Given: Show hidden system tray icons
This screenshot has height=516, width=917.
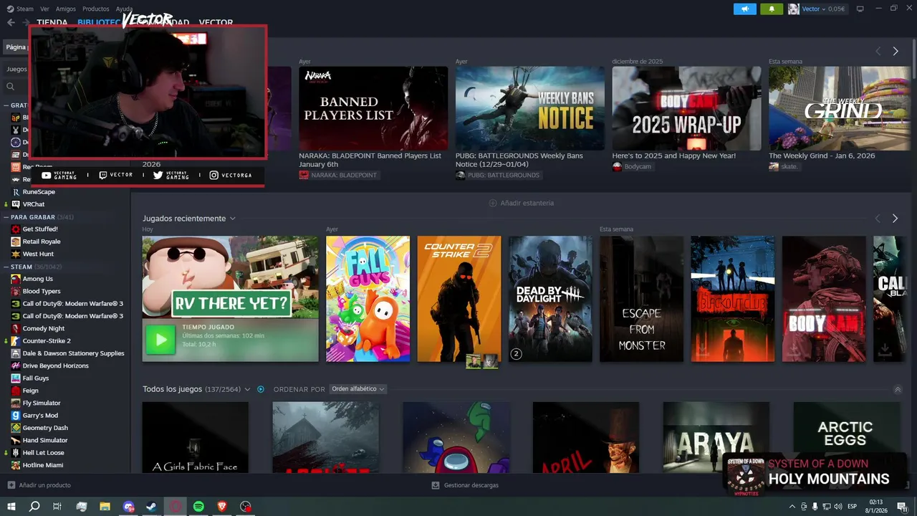Looking at the screenshot, I should (x=792, y=507).
